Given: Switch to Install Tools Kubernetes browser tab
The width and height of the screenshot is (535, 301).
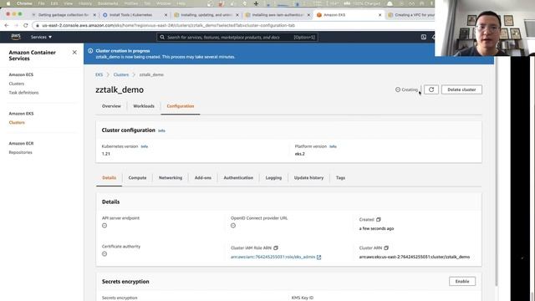Looking at the screenshot, I should pyautogui.click(x=135, y=15).
